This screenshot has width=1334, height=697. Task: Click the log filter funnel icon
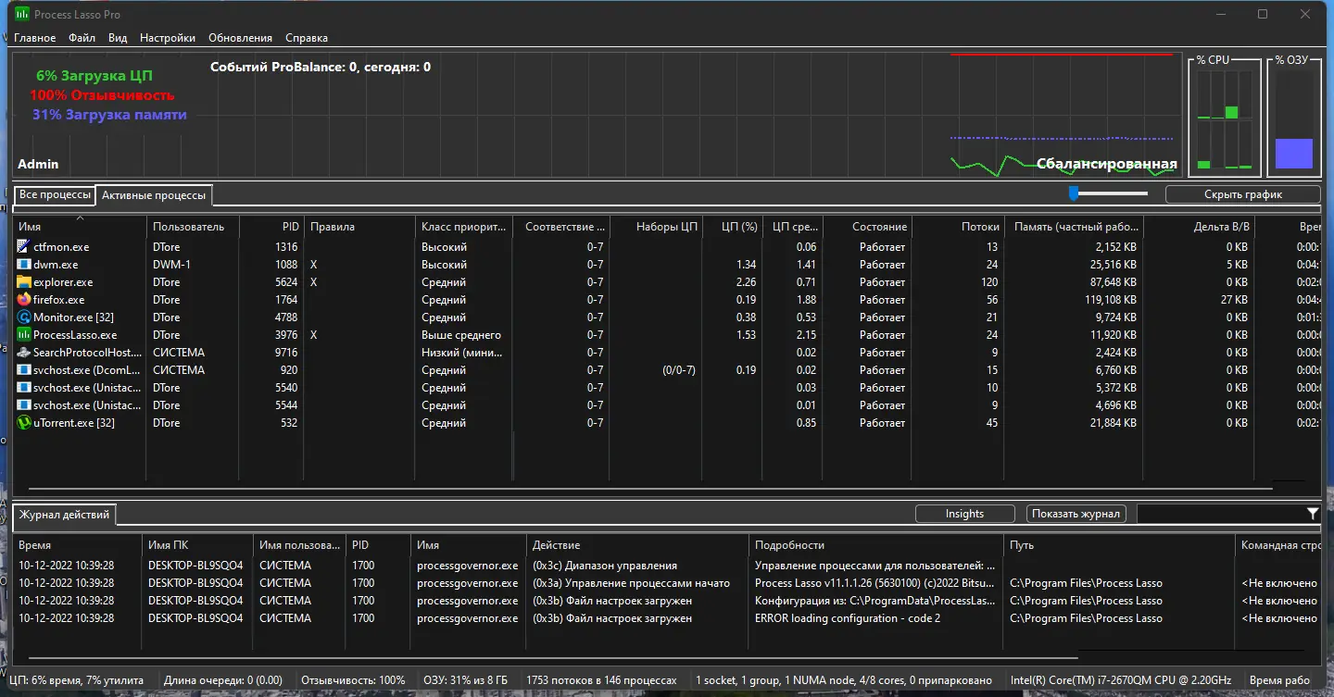1313,514
